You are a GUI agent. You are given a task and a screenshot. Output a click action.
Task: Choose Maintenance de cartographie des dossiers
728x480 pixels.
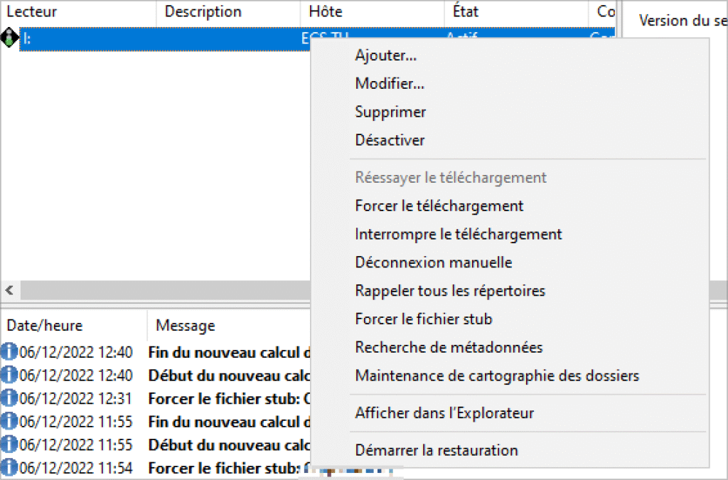(497, 375)
